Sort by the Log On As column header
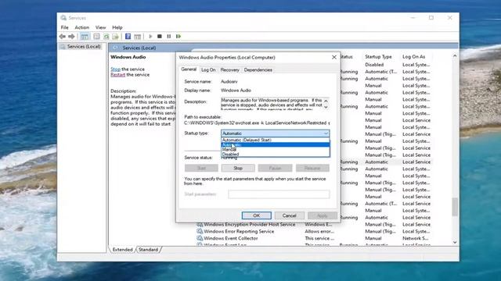This screenshot has width=501, height=281. click(414, 57)
